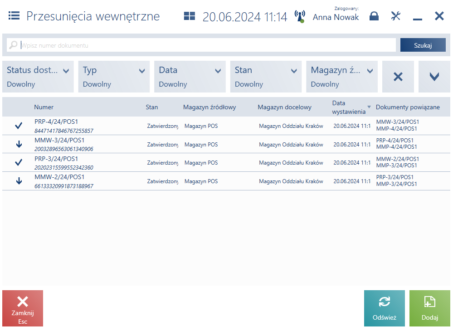The image size is (453, 331).
Task: Minimize the application window
Action: (418, 19)
